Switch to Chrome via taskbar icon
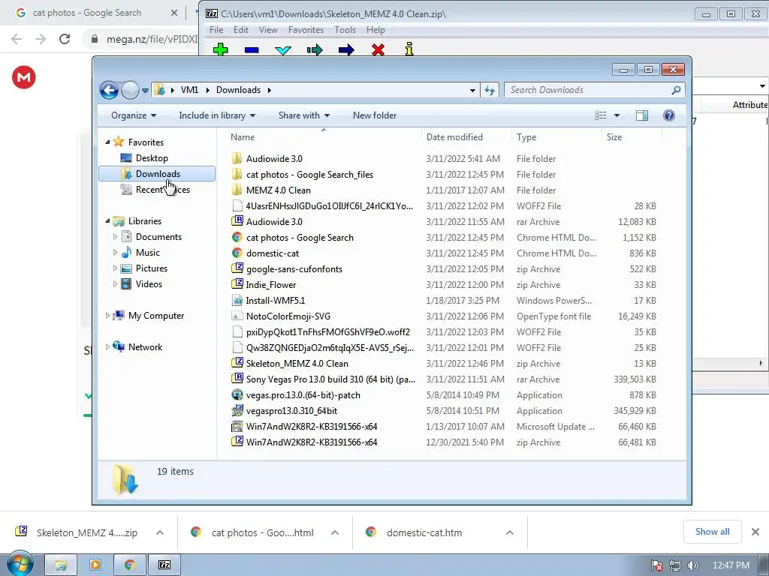769x576 pixels. (x=129, y=565)
